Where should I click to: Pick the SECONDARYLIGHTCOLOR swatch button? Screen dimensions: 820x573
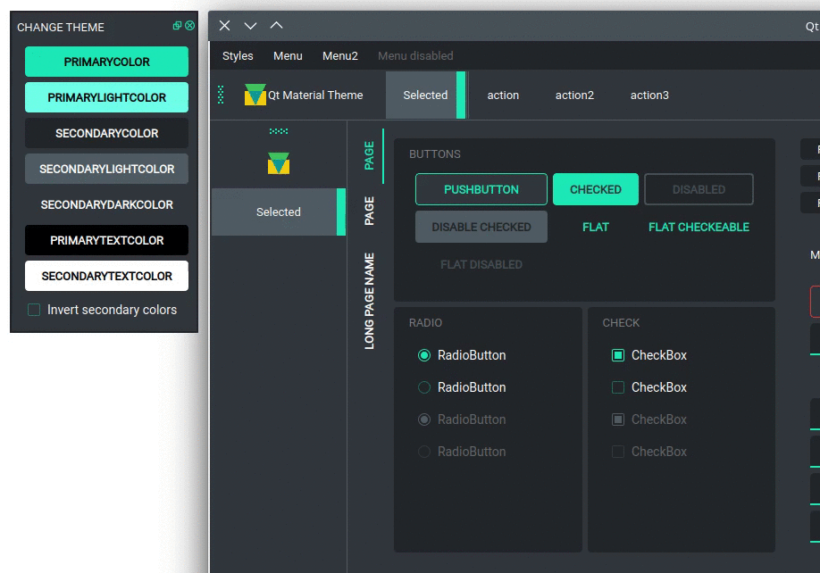click(x=106, y=169)
